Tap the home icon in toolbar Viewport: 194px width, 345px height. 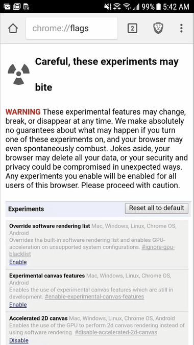(x=13, y=29)
